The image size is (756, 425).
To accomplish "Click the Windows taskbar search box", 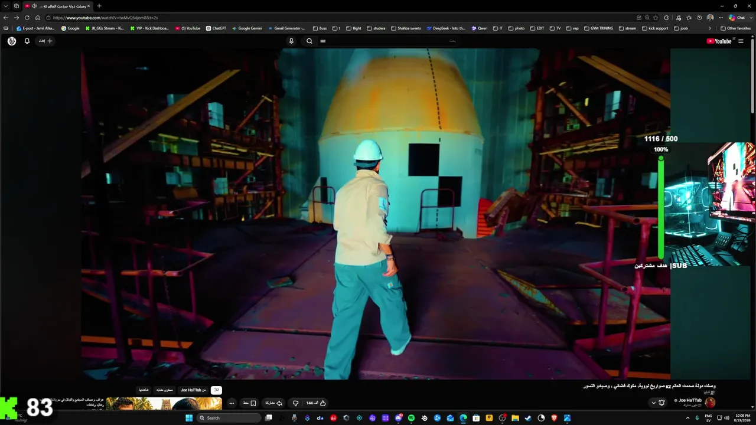I will (229, 418).
